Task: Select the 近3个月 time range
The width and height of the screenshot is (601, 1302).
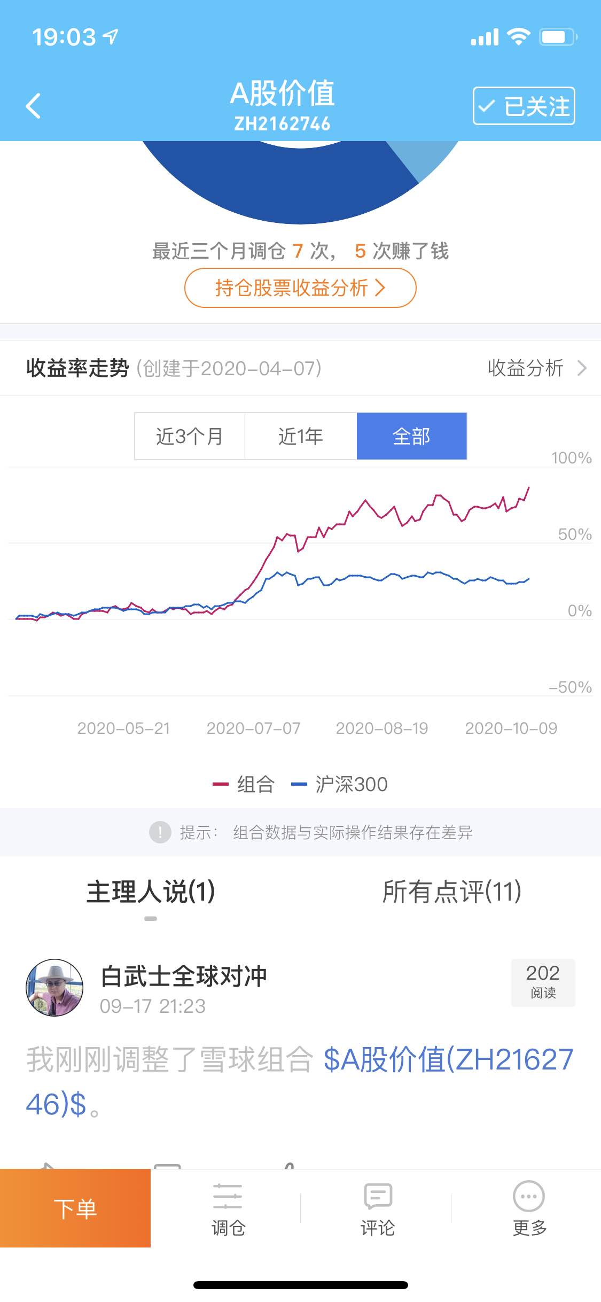Action: [190, 436]
